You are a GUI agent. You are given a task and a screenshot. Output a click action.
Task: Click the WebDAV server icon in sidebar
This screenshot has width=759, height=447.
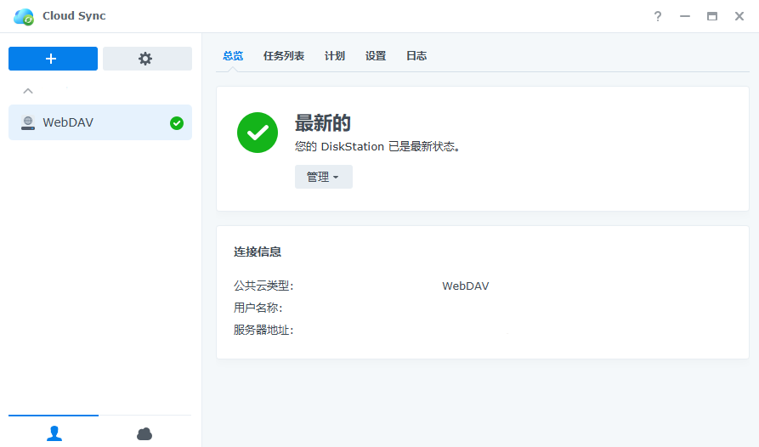[x=28, y=122]
